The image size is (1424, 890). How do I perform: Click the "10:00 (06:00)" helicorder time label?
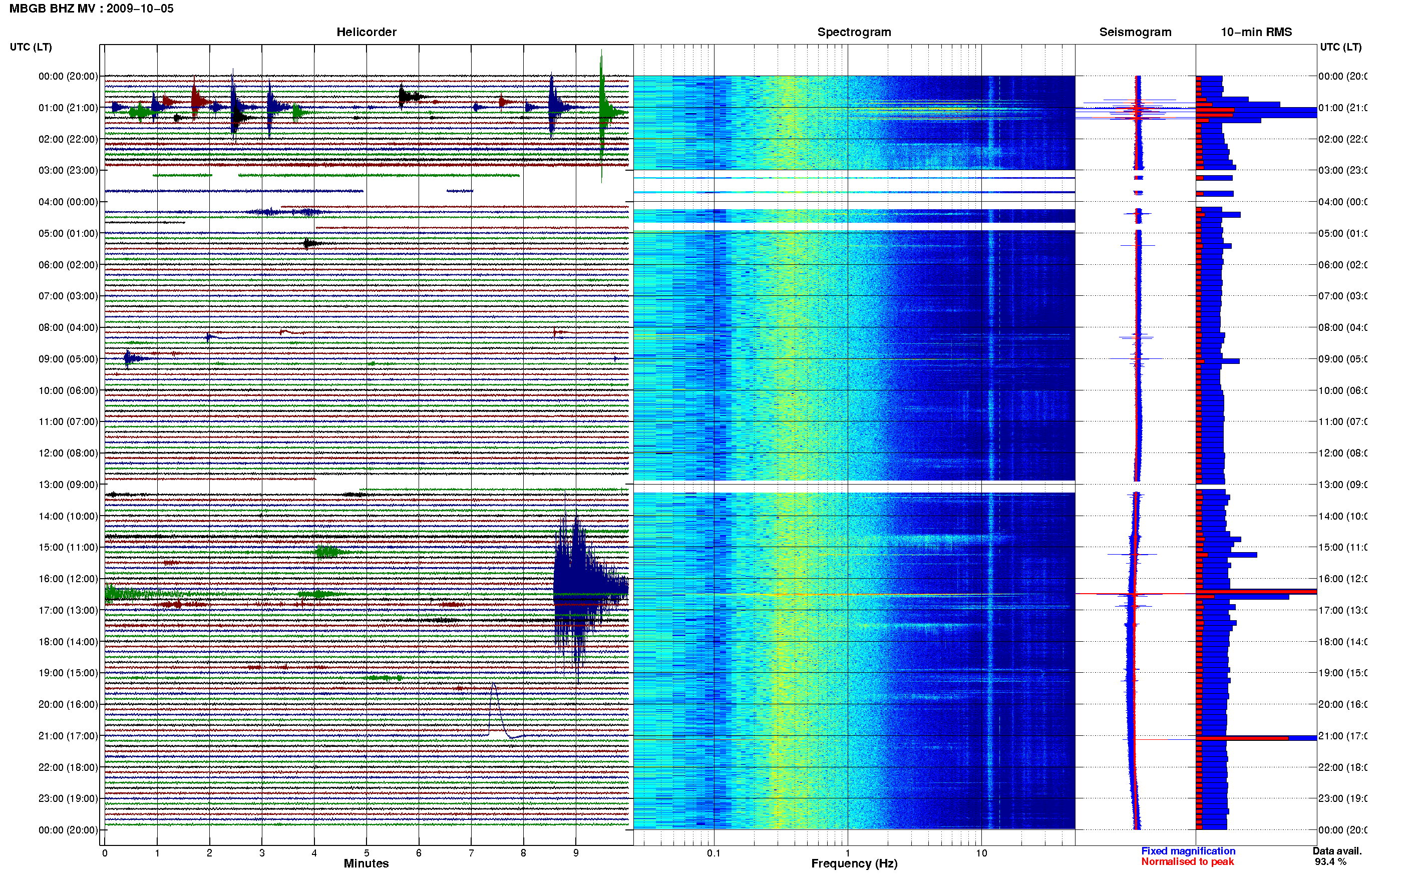pyautogui.click(x=68, y=390)
